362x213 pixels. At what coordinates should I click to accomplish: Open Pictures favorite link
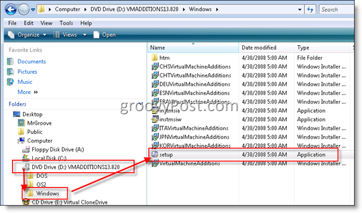point(27,72)
